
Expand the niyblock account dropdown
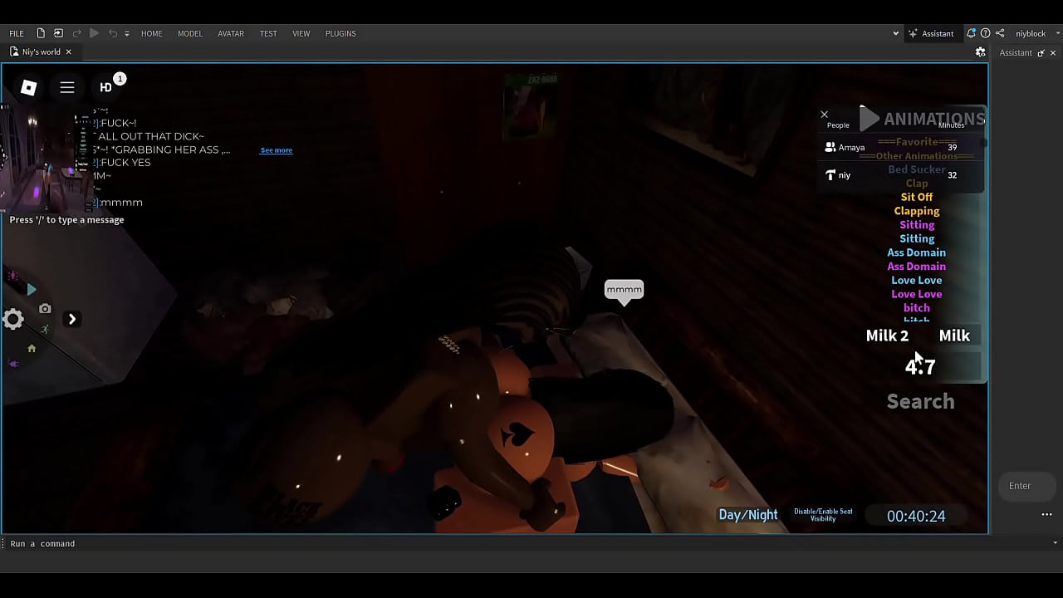pos(1053,33)
